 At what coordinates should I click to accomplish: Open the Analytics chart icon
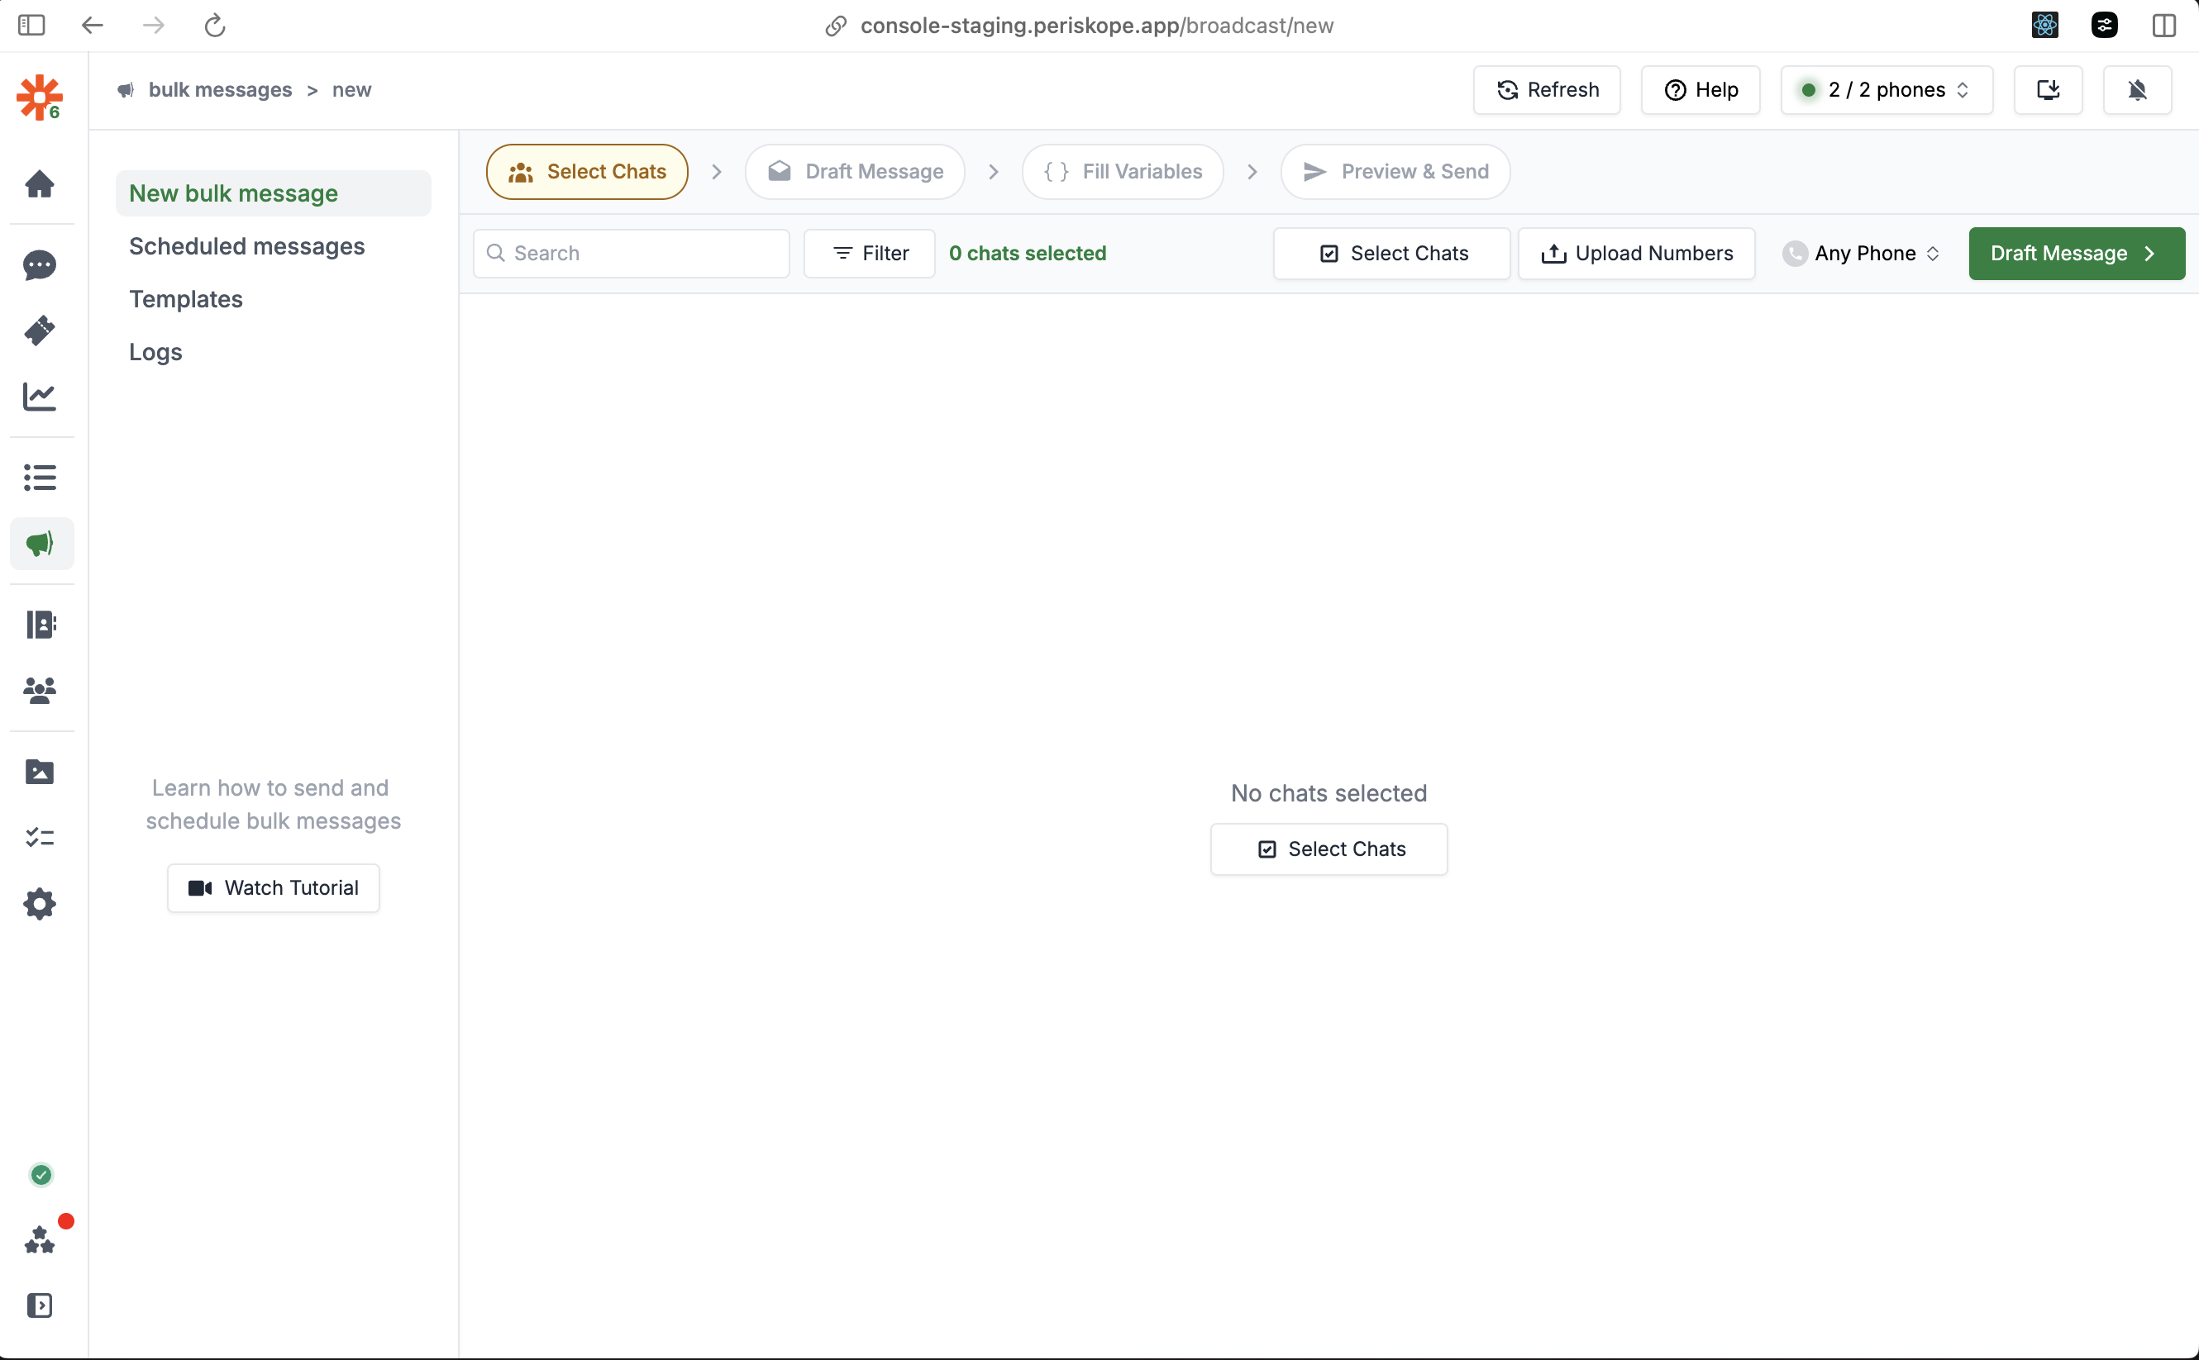point(40,397)
